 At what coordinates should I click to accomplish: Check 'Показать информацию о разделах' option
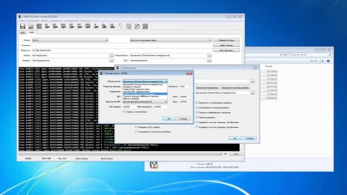coord(197,113)
